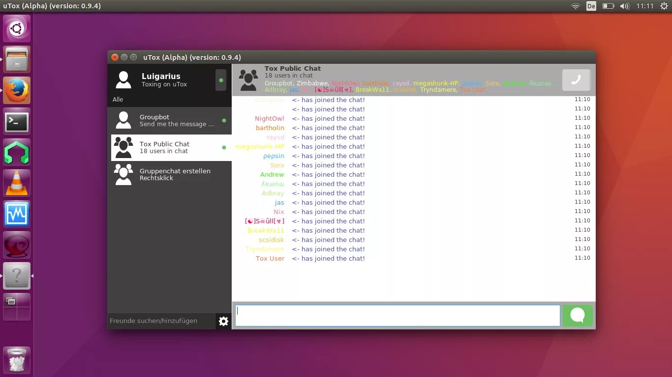Open the sound volume indicator

coord(625,6)
